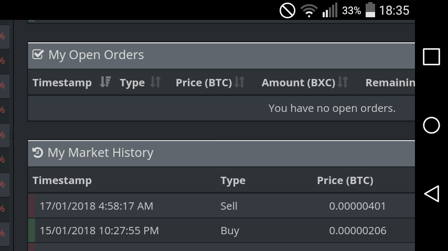Tap the do-not-disturb blocked circle icon
This screenshot has height=251, width=448.
point(287,10)
